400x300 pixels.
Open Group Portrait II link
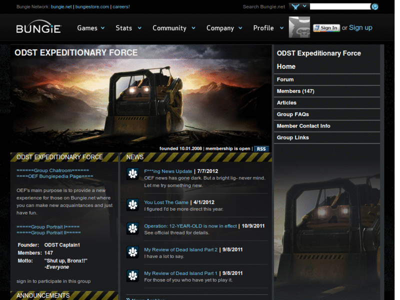pyautogui.click(x=48, y=232)
